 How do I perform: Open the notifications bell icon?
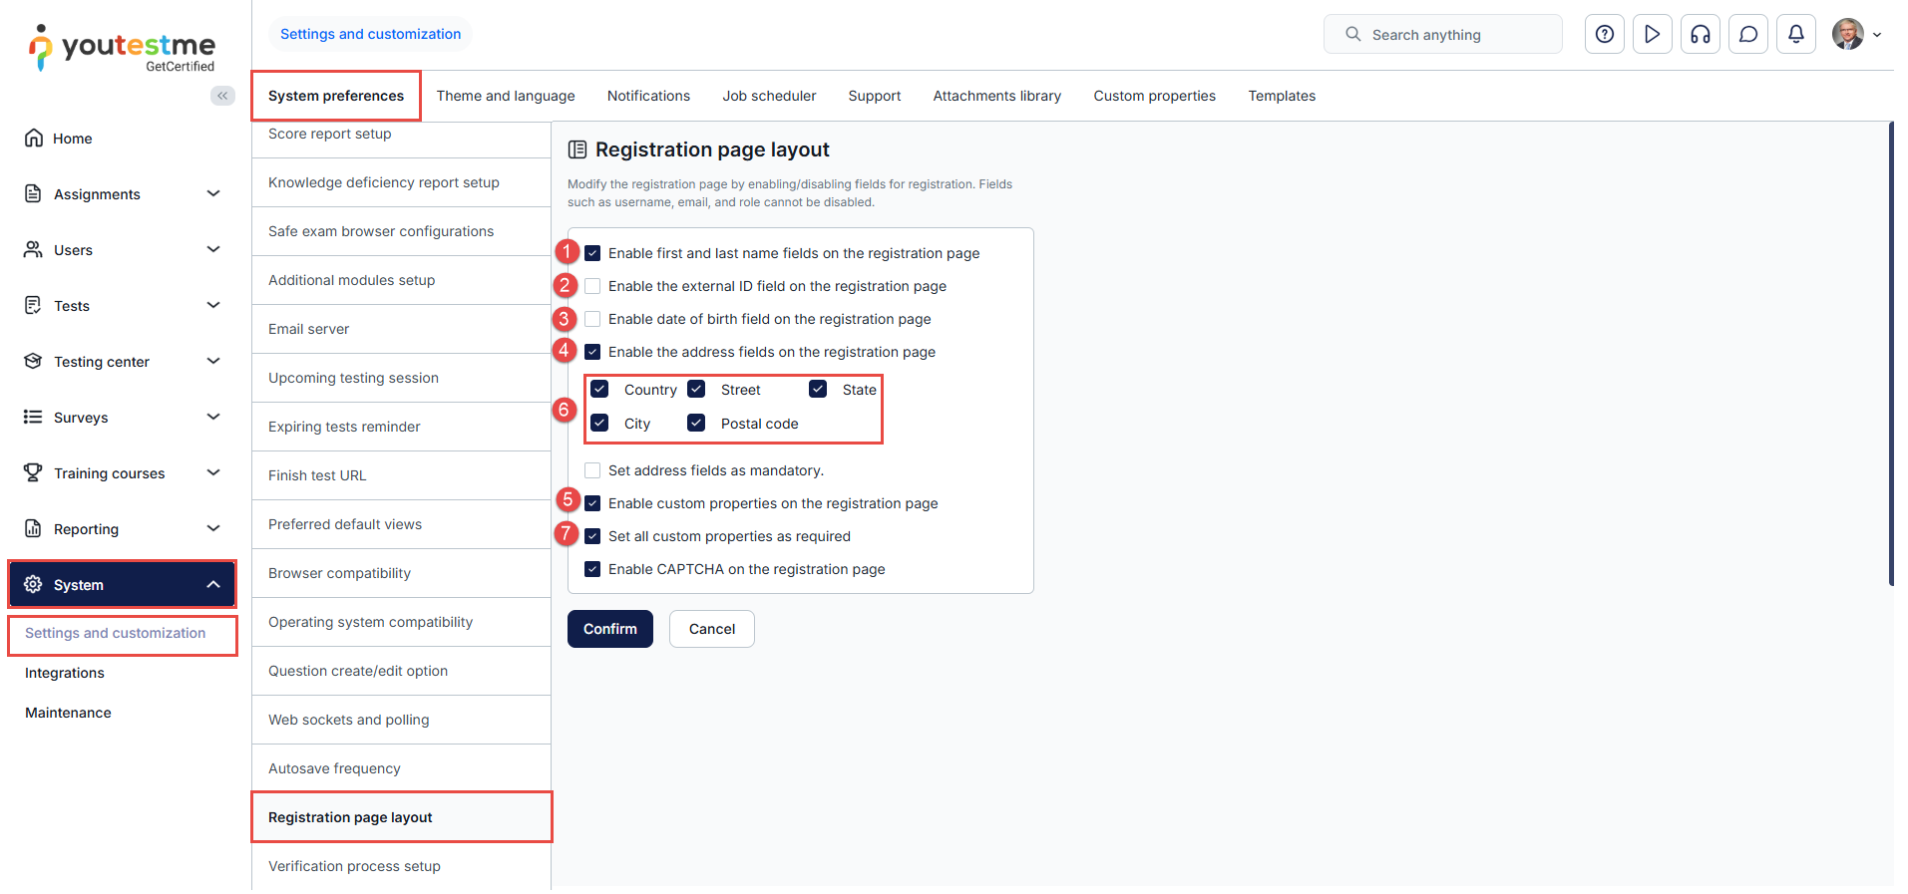(1795, 34)
